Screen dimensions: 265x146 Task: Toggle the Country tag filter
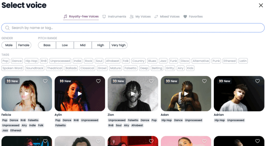138,61
